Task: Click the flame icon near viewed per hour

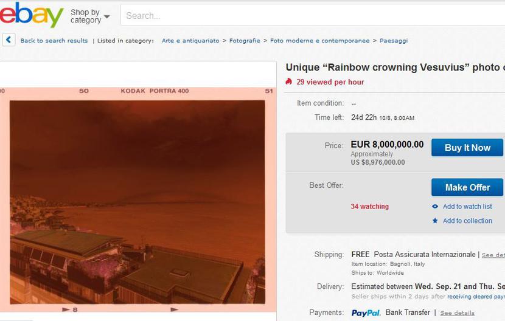Action: point(288,81)
